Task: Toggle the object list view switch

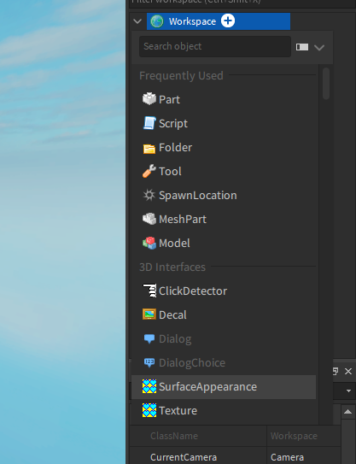Action: coord(302,47)
